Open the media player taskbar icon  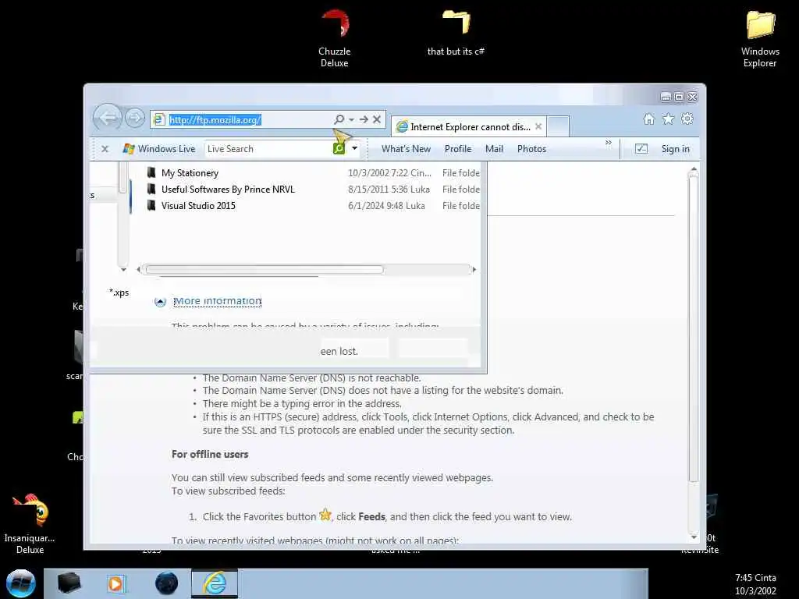(115, 583)
